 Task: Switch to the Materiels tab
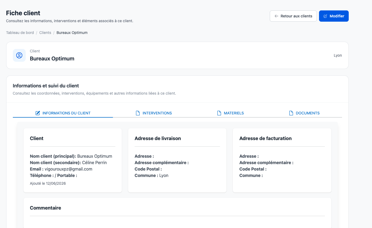point(230,113)
